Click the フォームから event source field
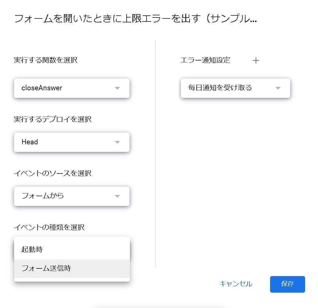The width and height of the screenshot is (318, 308). click(x=72, y=196)
